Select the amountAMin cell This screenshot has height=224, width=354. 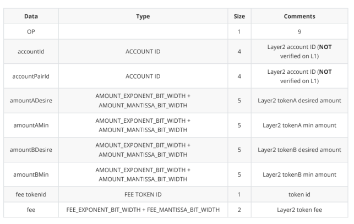(x=31, y=125)
